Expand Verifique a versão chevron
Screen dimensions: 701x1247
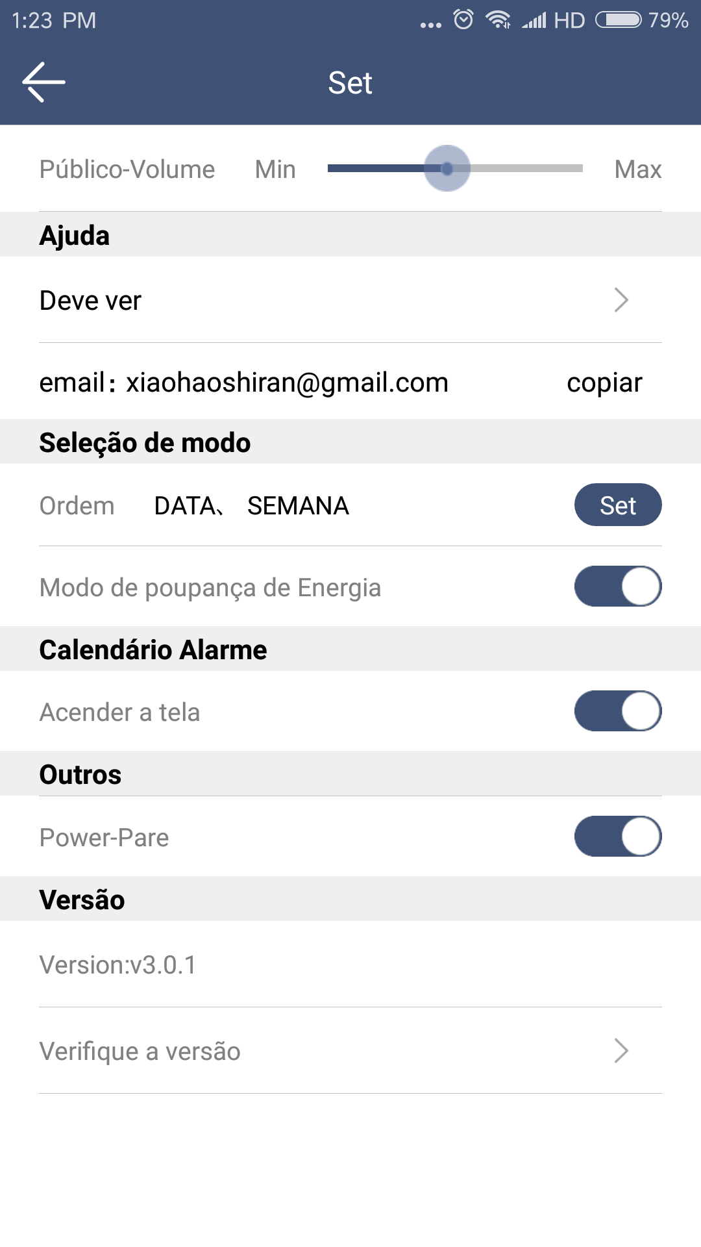(621, 1050)
